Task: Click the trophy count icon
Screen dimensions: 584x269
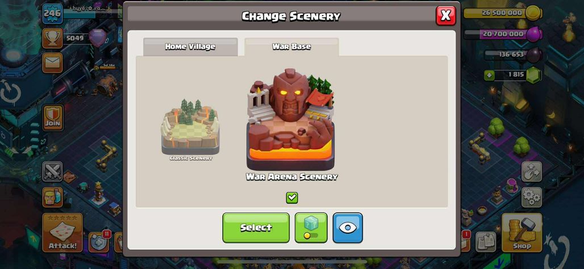Action: (52, 39)
